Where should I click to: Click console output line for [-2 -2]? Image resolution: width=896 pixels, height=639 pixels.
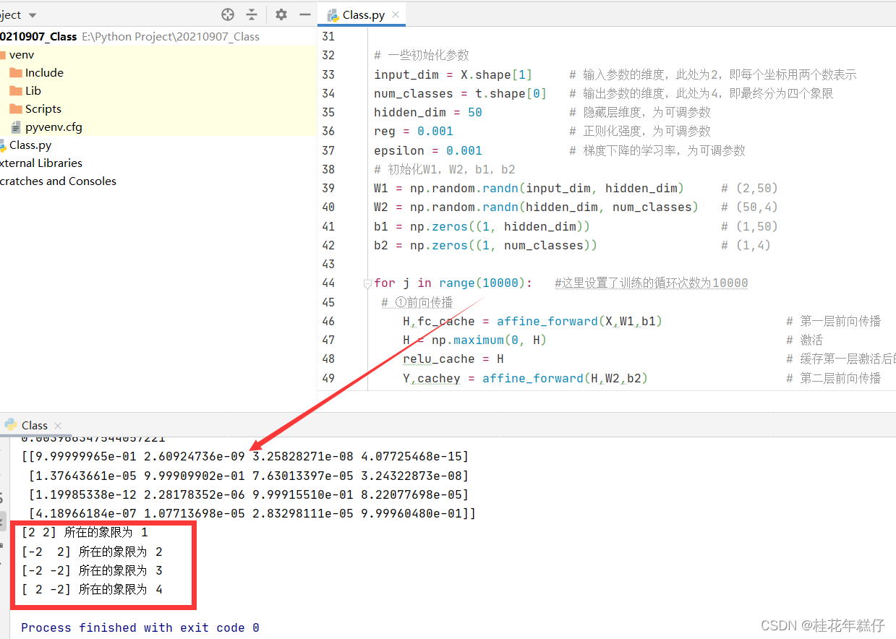point(92,570)
